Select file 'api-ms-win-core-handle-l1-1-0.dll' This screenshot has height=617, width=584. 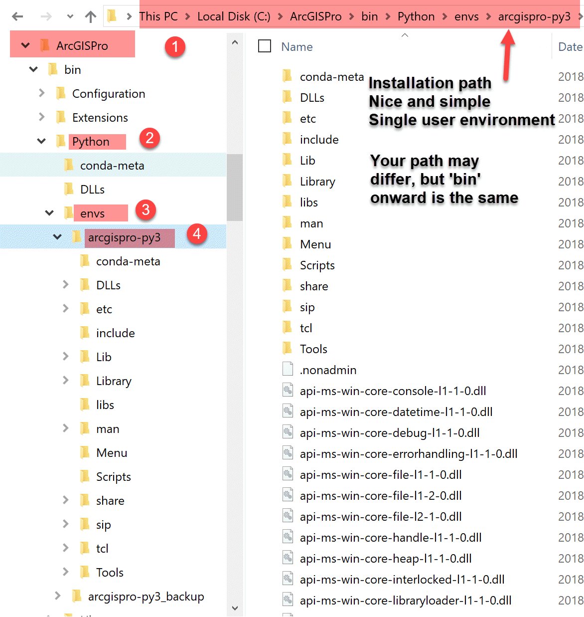(x=391, y=538)
